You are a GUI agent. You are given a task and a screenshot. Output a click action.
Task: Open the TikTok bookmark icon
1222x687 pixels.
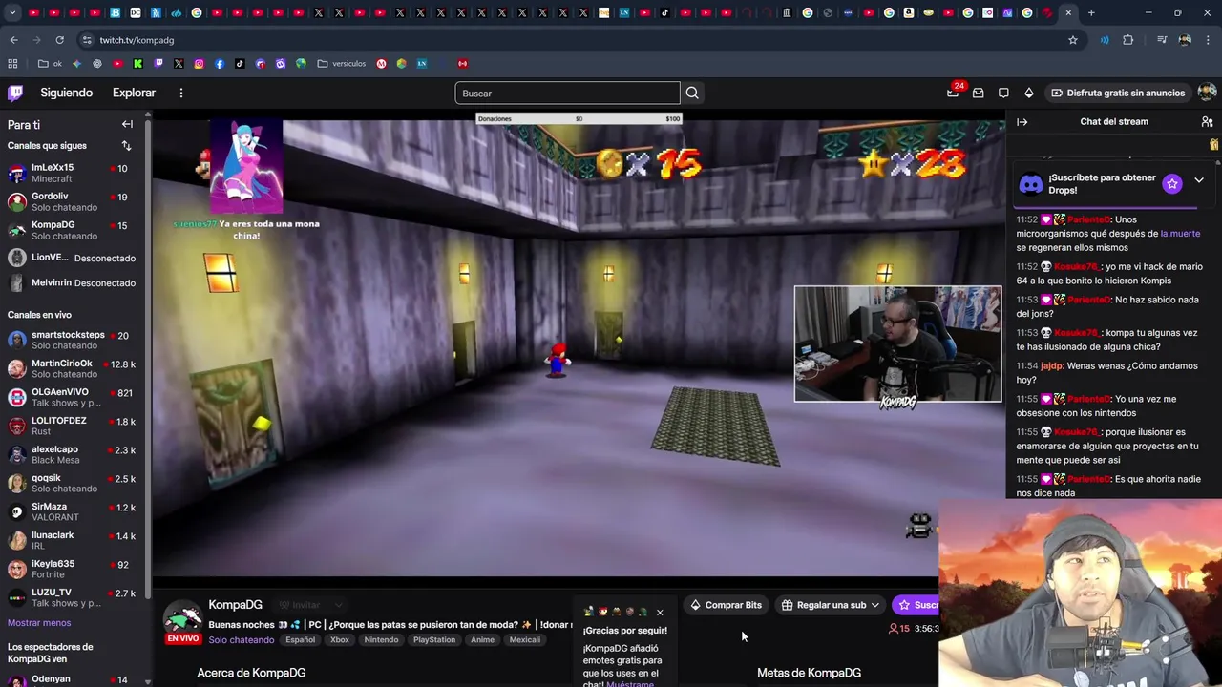[240, 64]
